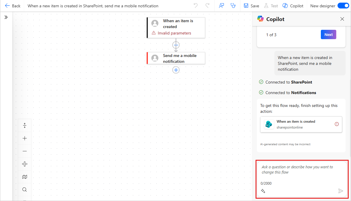Zoom out the canvas with minus

tap(25, 151)
